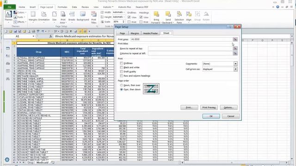The image size is (296, 166).
Task: Open the Effects theme dropdown
Action: [20, 22]
